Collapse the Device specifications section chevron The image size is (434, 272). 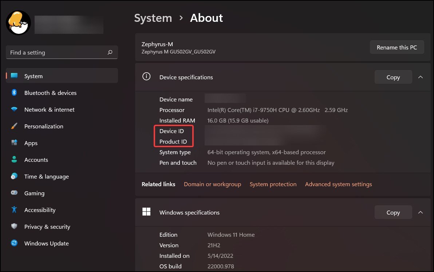click(421, 77)
